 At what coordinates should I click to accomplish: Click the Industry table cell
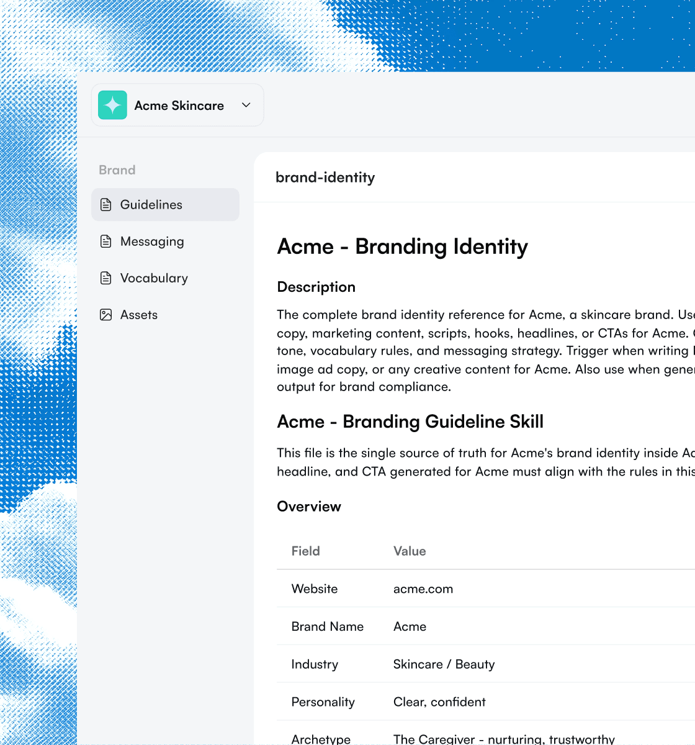click(x=315, y=664)
